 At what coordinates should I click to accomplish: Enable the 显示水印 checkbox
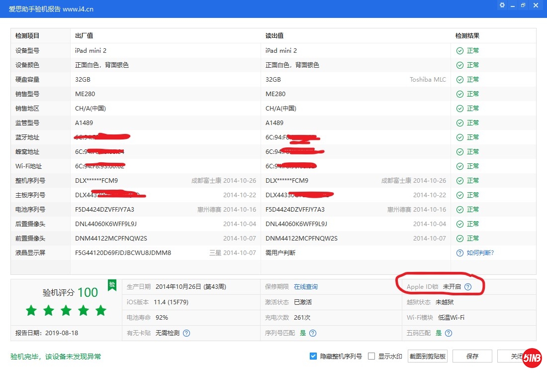(371, 356)
